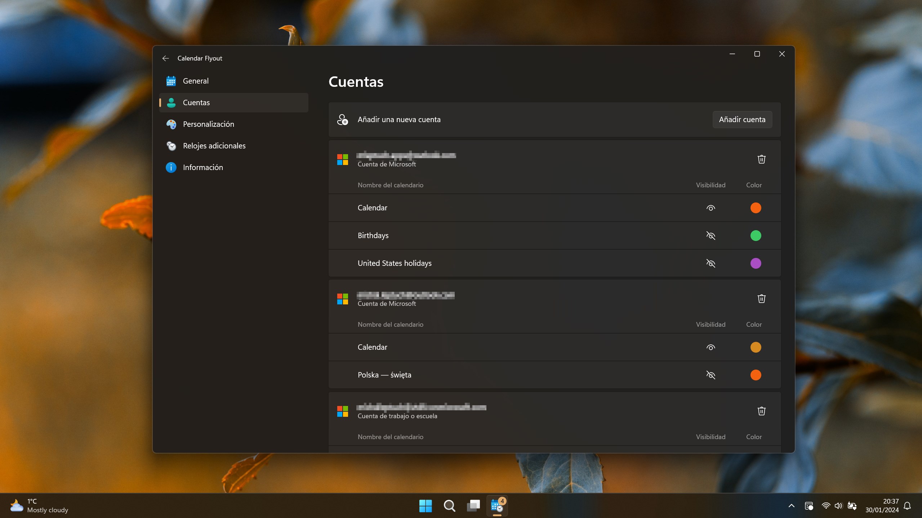Click the Información info icon

(x=171, y=168)
